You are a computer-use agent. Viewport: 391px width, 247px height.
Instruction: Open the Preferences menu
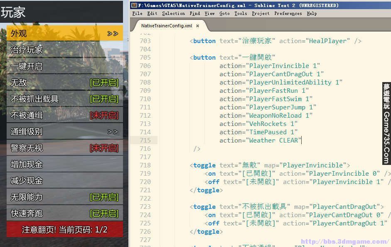pyautogui.click(x=288, y=13)
